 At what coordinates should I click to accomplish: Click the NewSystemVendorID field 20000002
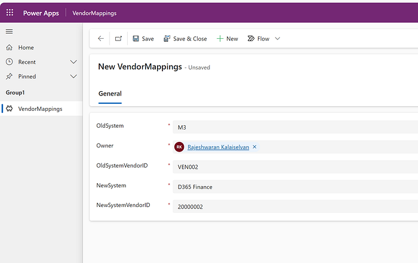296,206
